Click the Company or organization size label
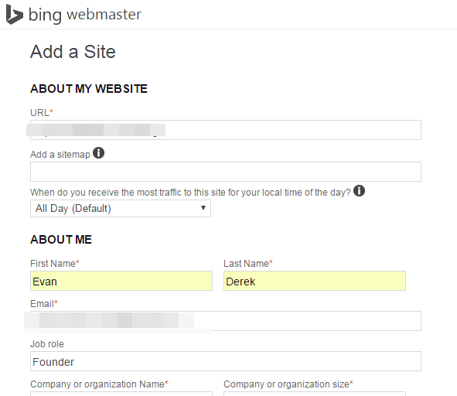Viewport: 457px width, 396px height. tap(288, 384)
